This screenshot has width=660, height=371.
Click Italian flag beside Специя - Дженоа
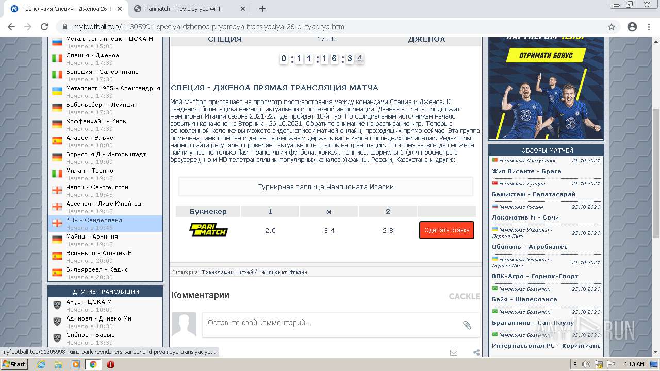pyautogui.click(x=57, y=59)
